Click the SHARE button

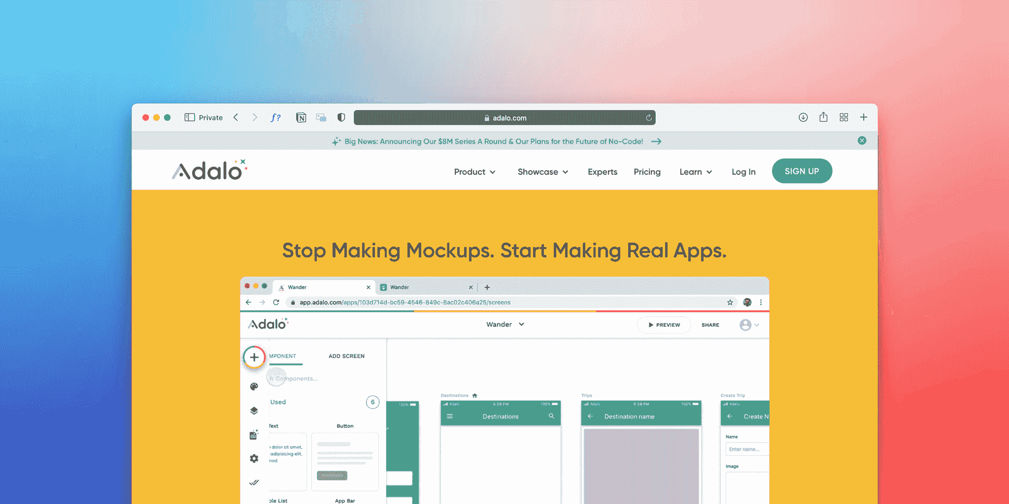click(x=710, y=325)
